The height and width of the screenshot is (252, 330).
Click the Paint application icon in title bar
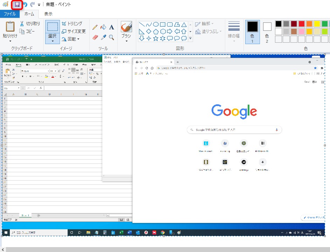6,4
